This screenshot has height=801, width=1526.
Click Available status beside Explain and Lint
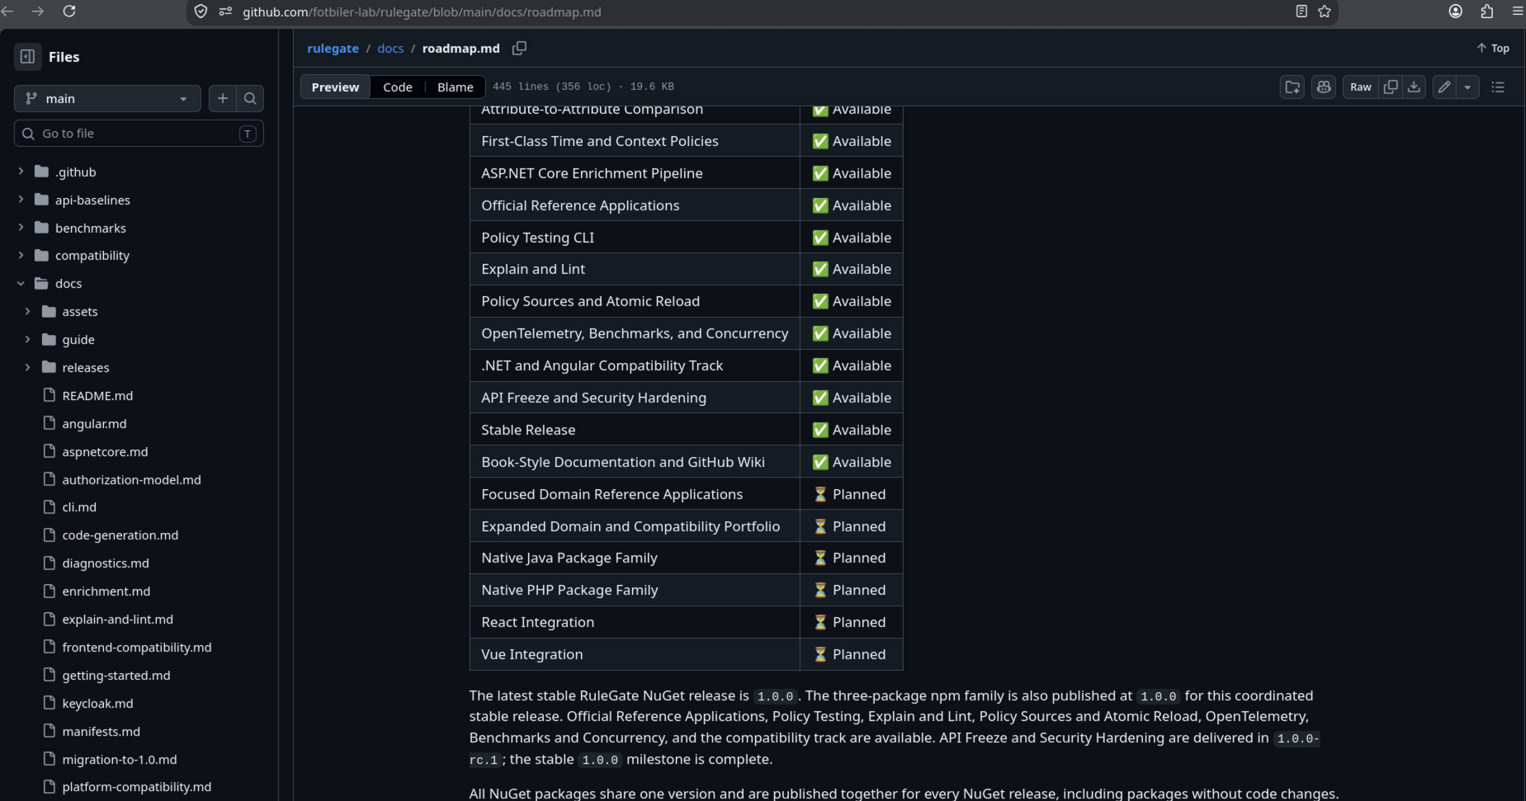tap(852, 270)
